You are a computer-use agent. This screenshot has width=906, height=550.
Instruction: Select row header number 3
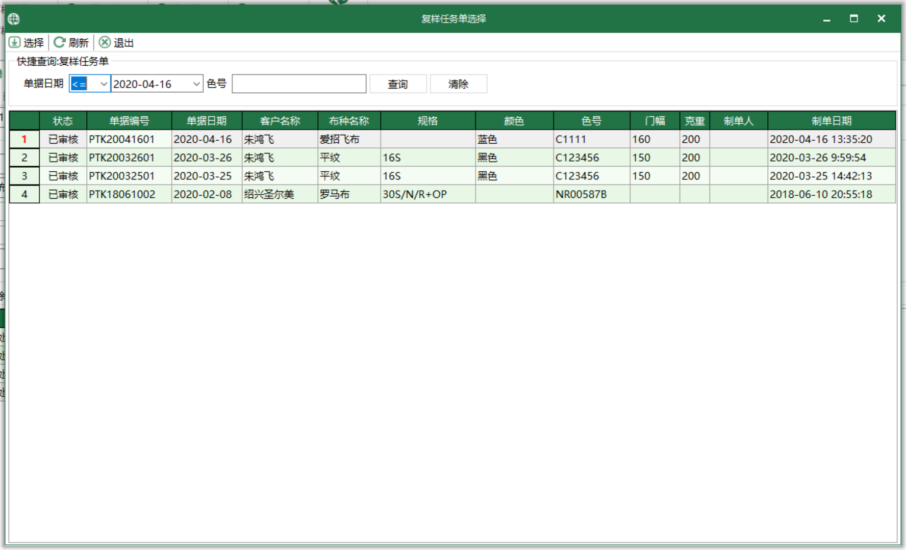[24, 176]
